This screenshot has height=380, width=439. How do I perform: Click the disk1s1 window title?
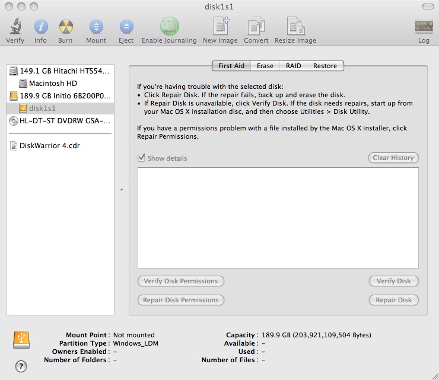pyautogui.click(x=220, y=7)
